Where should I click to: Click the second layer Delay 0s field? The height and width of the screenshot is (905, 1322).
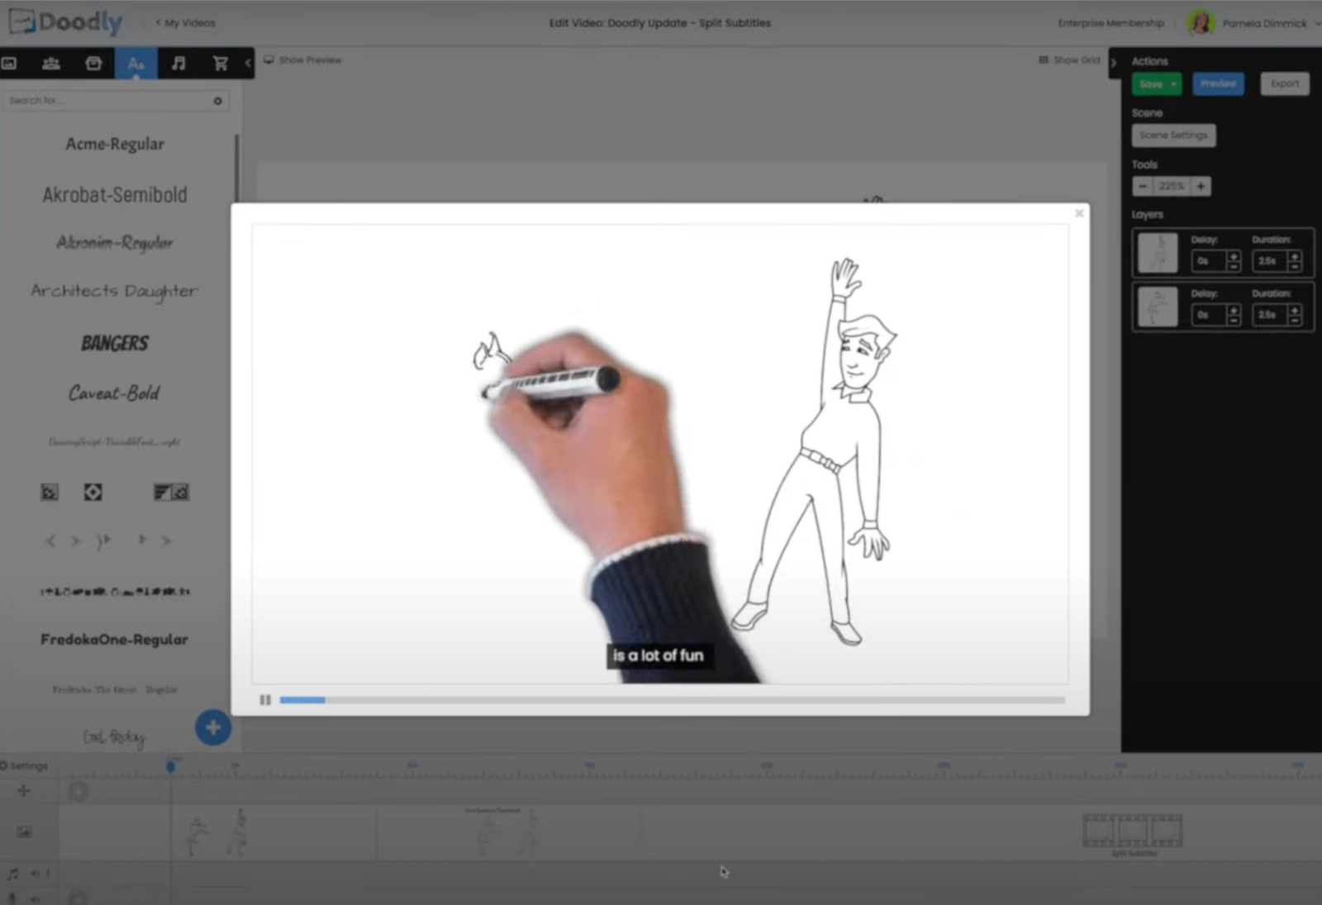click(x=1209, y=315)
